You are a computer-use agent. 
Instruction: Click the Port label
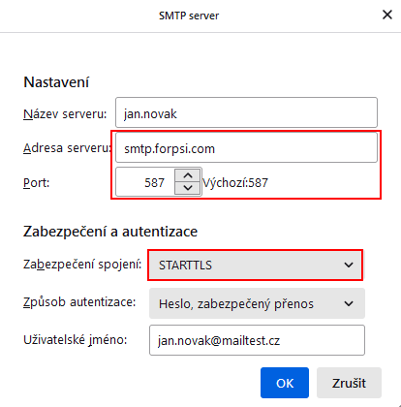coord(36,183)
